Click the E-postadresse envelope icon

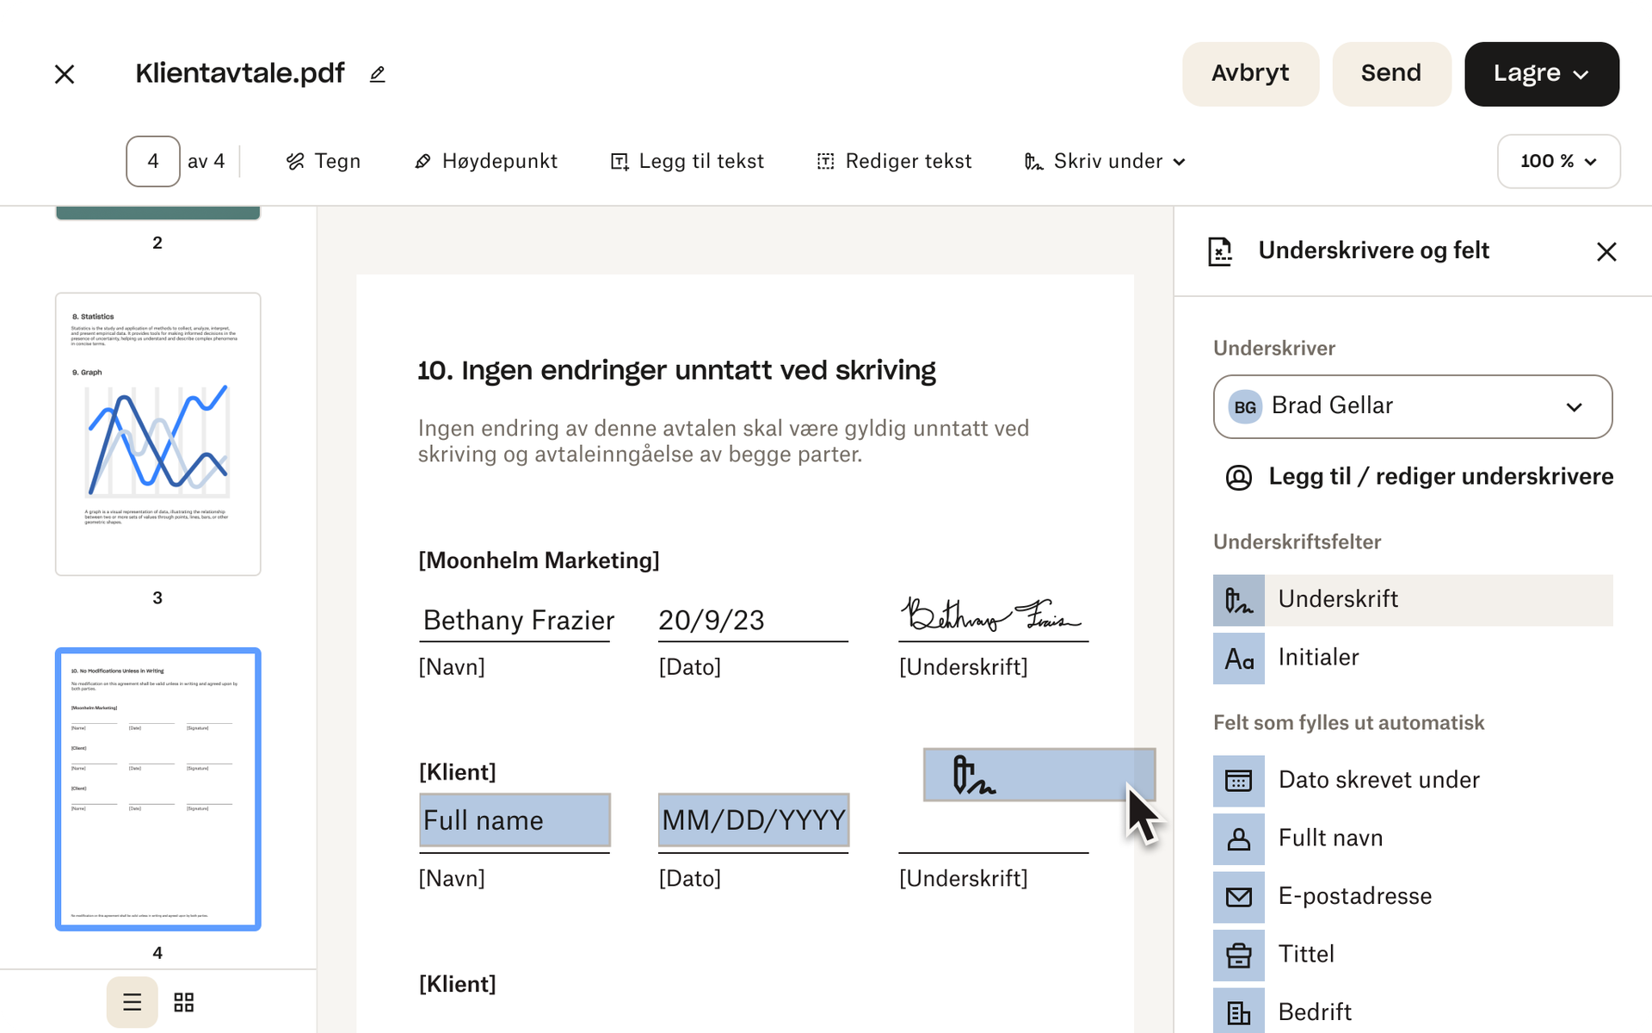click(1238, 897)
